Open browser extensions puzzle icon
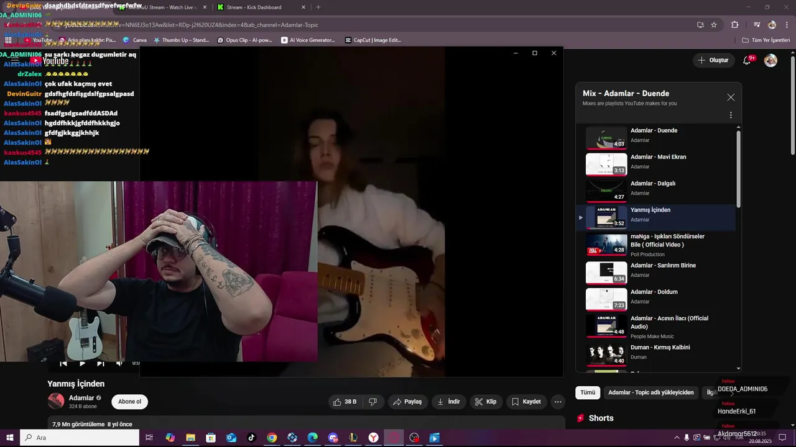Image resolution: width=796 pixels, height=447 pixels. [735, 25]
